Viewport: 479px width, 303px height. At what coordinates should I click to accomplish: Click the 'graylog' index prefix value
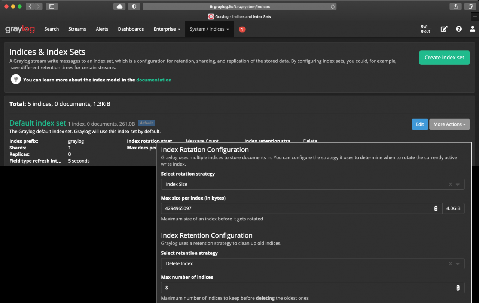pyautogui.click(x=76, y=142)
